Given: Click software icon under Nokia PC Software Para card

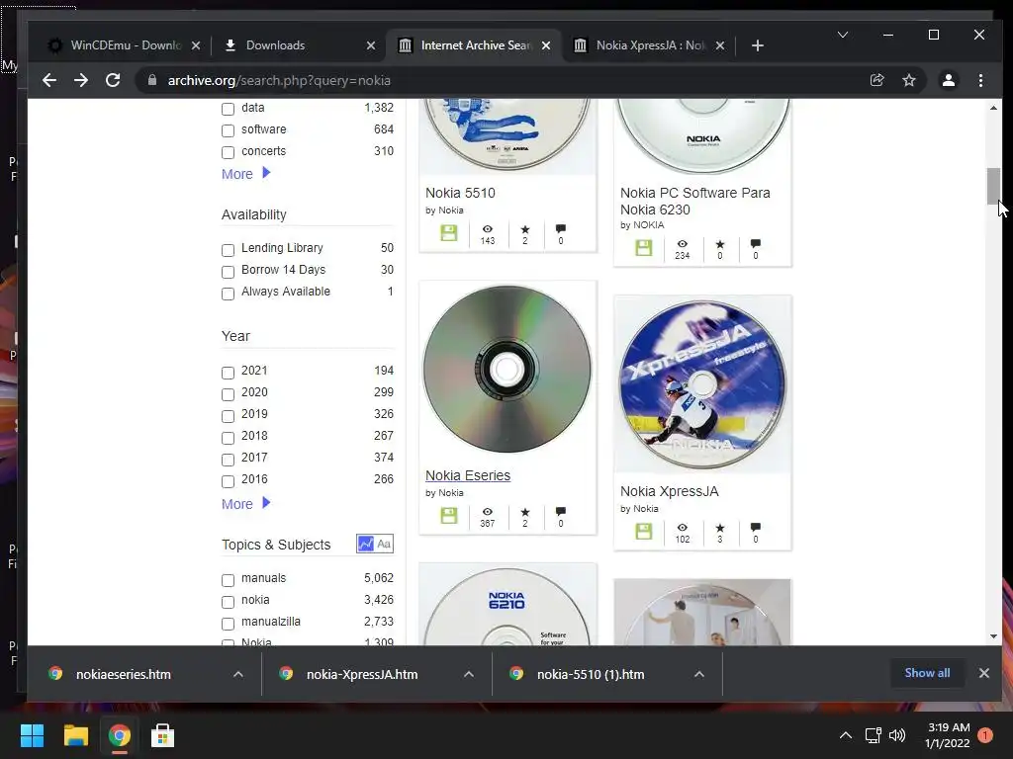Looking at the screenshot, I should click(x=643, y=247).
